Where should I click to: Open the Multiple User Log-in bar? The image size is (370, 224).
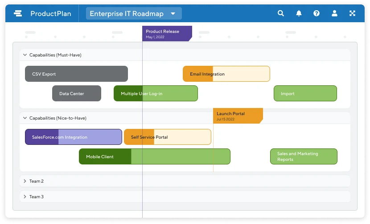pyautogui.click(x=156, y=93)
